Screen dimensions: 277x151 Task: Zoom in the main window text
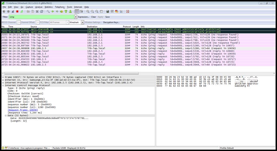[88, 11]
